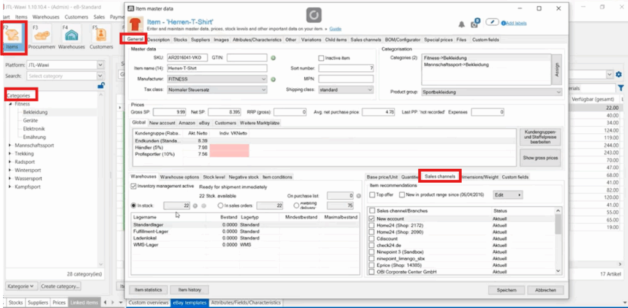
Task: Uncheck the New account sales channel
Action: coord(372,218)
